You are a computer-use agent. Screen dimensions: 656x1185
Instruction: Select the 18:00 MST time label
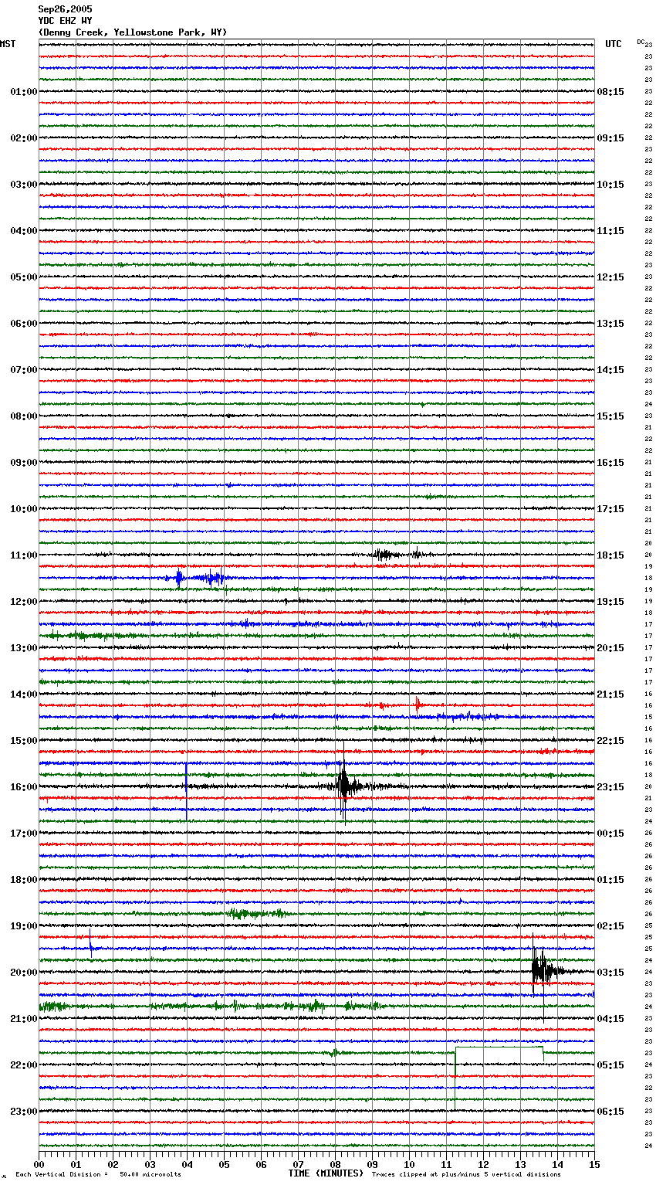[x=23, y=880]
